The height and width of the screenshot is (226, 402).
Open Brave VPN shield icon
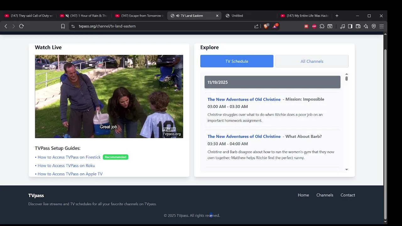click(374, 26)
